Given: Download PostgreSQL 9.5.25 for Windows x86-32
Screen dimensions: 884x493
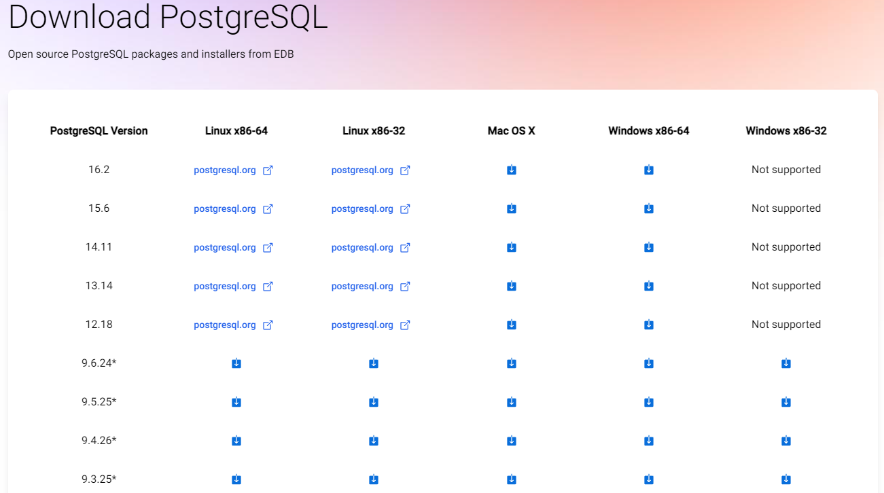Looking at the screenshot, I should [786, 402].
